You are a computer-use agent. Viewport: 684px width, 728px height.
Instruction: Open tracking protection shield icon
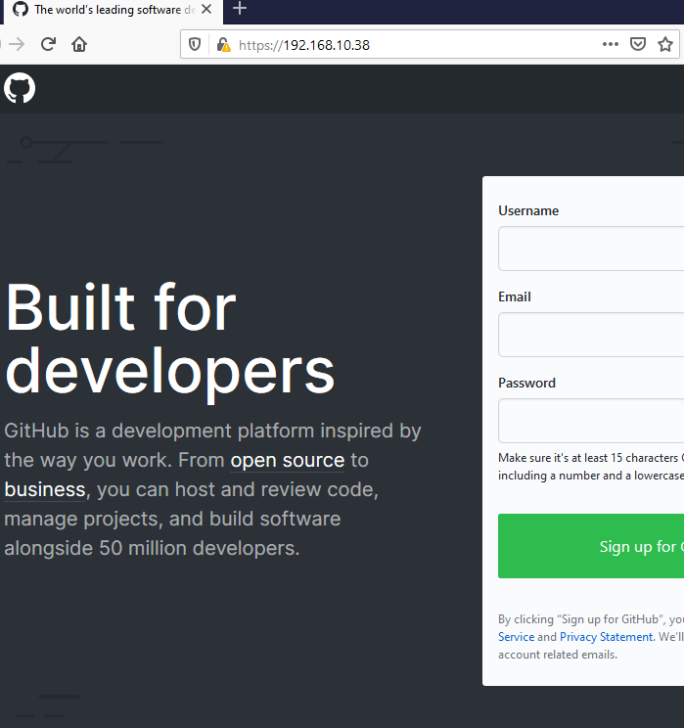195,45
